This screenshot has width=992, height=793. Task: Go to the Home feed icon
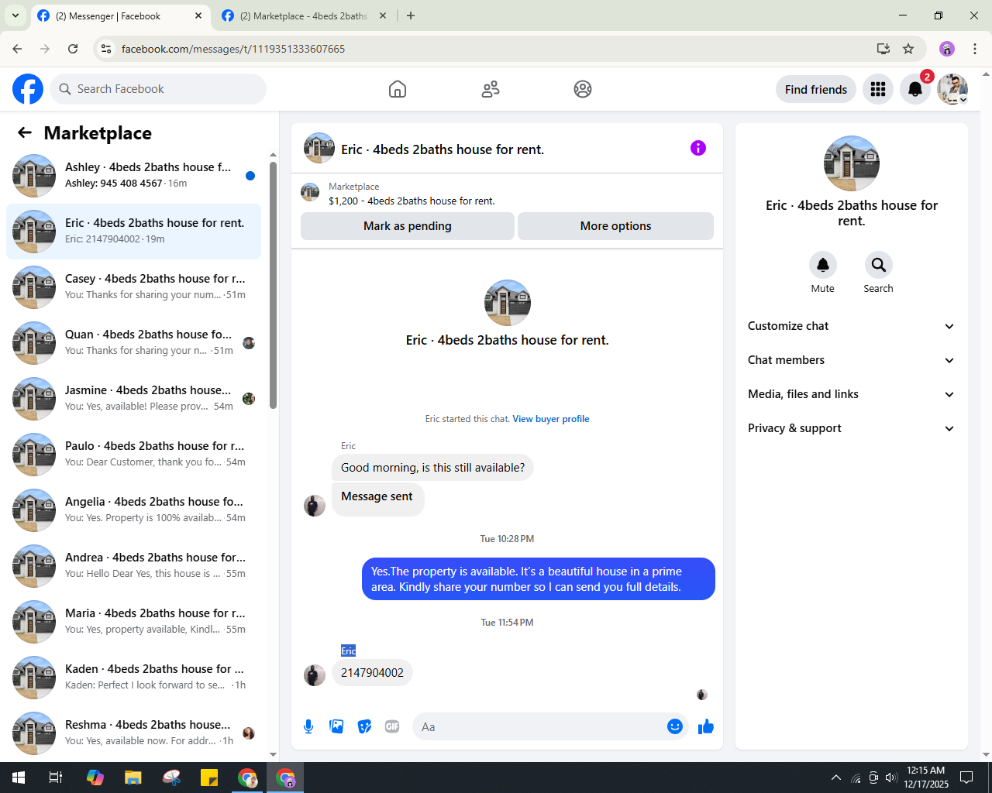click(x=398, y=89)
